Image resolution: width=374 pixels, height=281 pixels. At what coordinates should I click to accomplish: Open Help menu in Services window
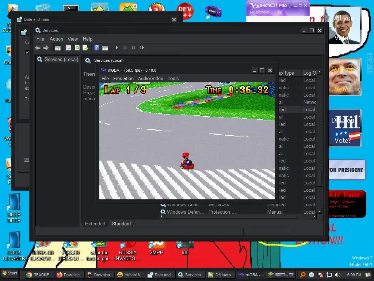pos(88,39)
